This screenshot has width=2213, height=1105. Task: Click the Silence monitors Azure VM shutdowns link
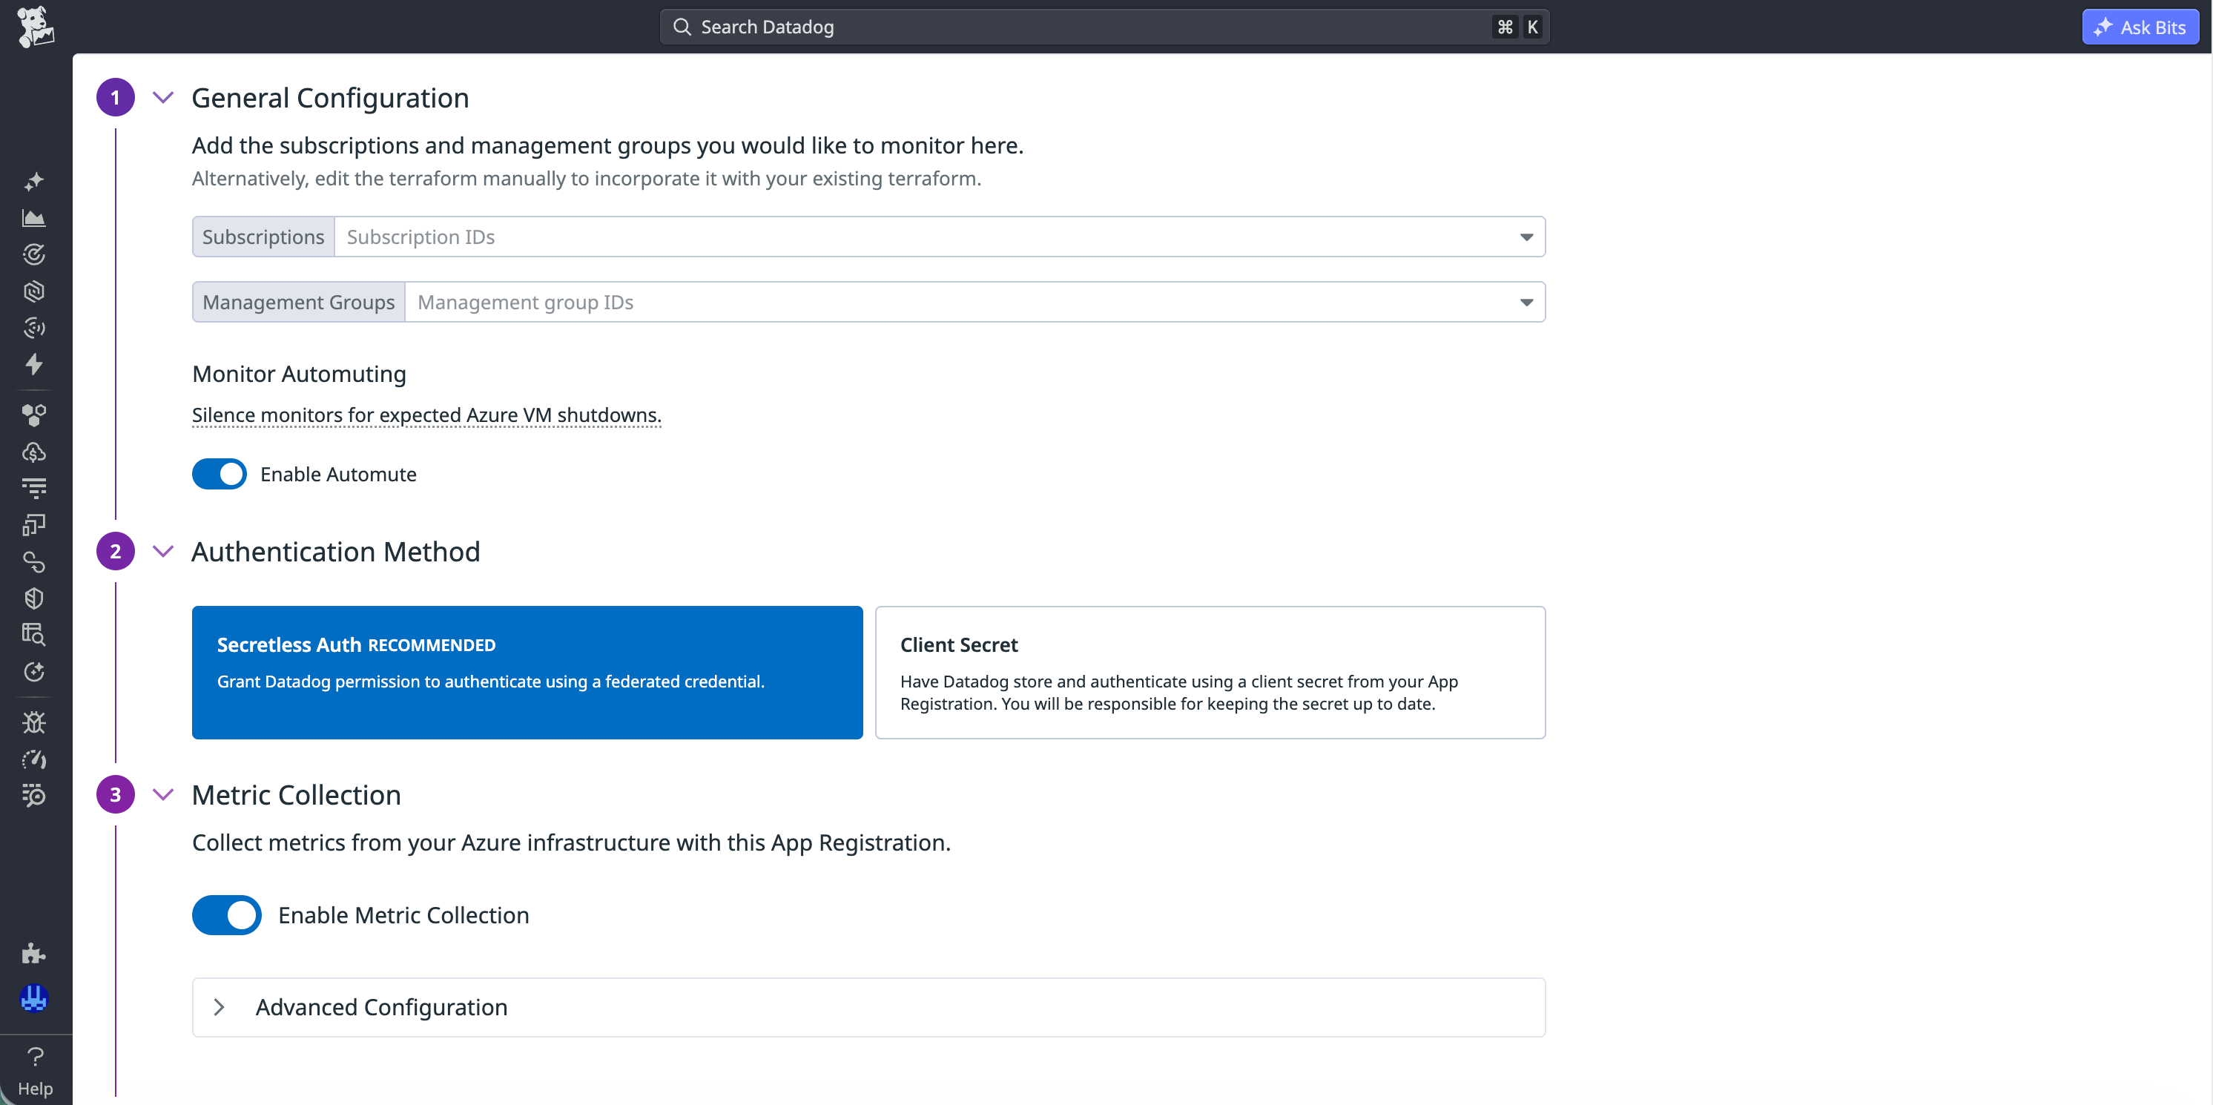coord(426,415)
